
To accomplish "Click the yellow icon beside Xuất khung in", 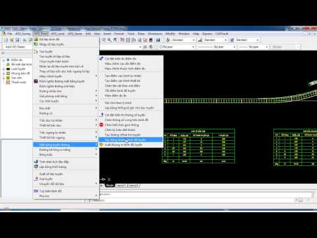I will click(101, 145).
